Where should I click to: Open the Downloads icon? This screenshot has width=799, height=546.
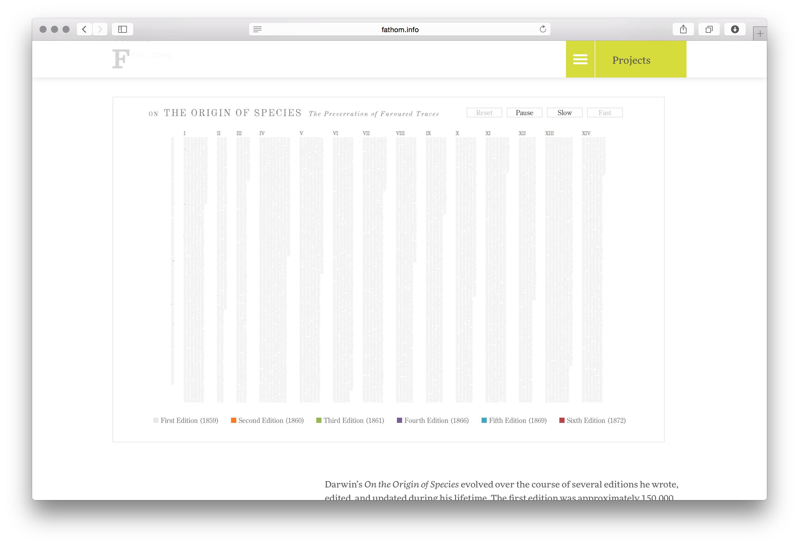pos(735,29)
